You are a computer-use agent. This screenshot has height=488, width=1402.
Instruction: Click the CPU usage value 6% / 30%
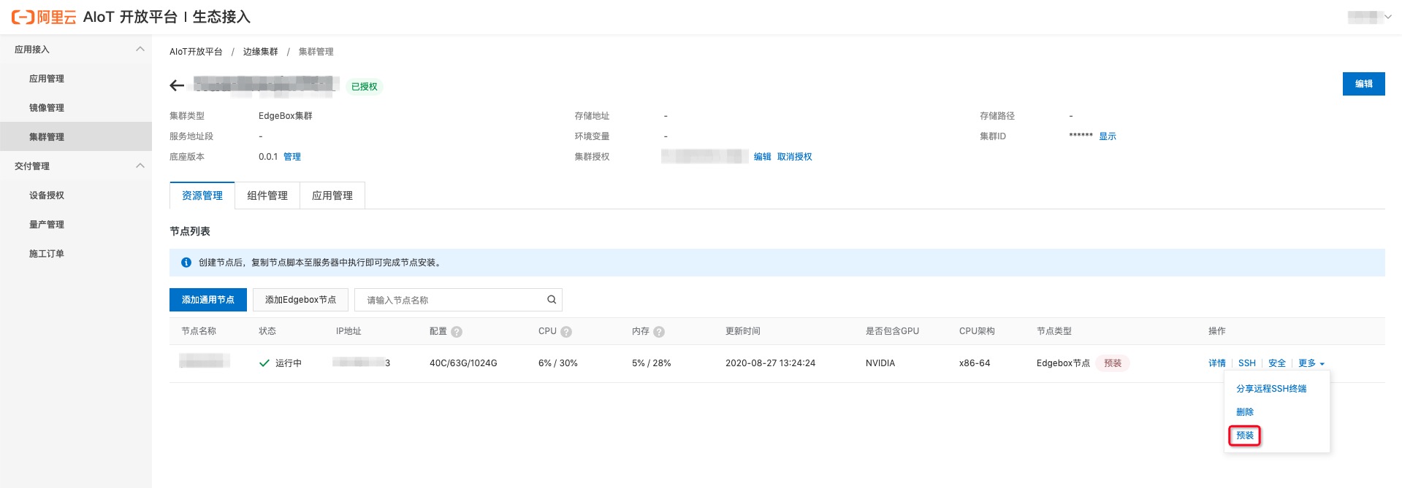coord(558,363)
